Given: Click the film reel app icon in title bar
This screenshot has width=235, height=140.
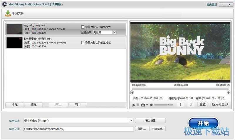Looking at the screenshot, I should click(4, 4).
